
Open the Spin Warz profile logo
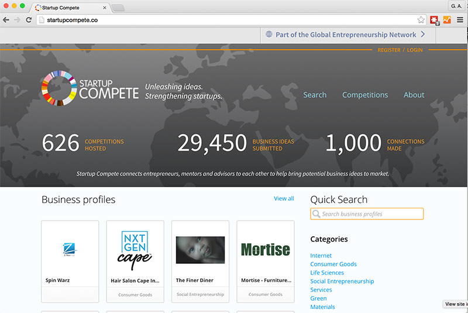70,249
